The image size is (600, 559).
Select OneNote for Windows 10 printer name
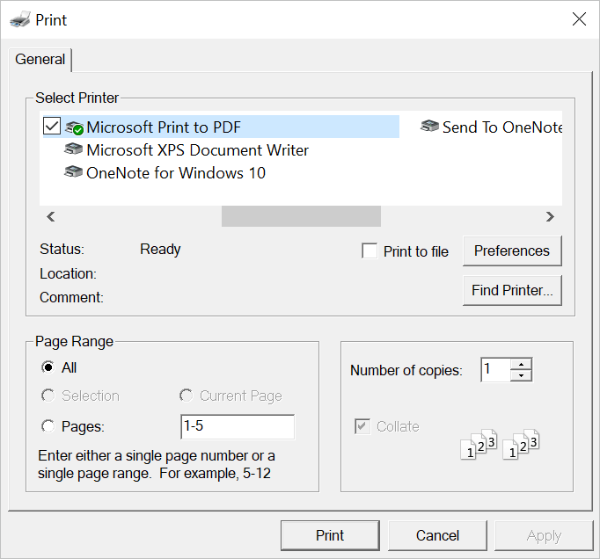click(x=176, y=173)
